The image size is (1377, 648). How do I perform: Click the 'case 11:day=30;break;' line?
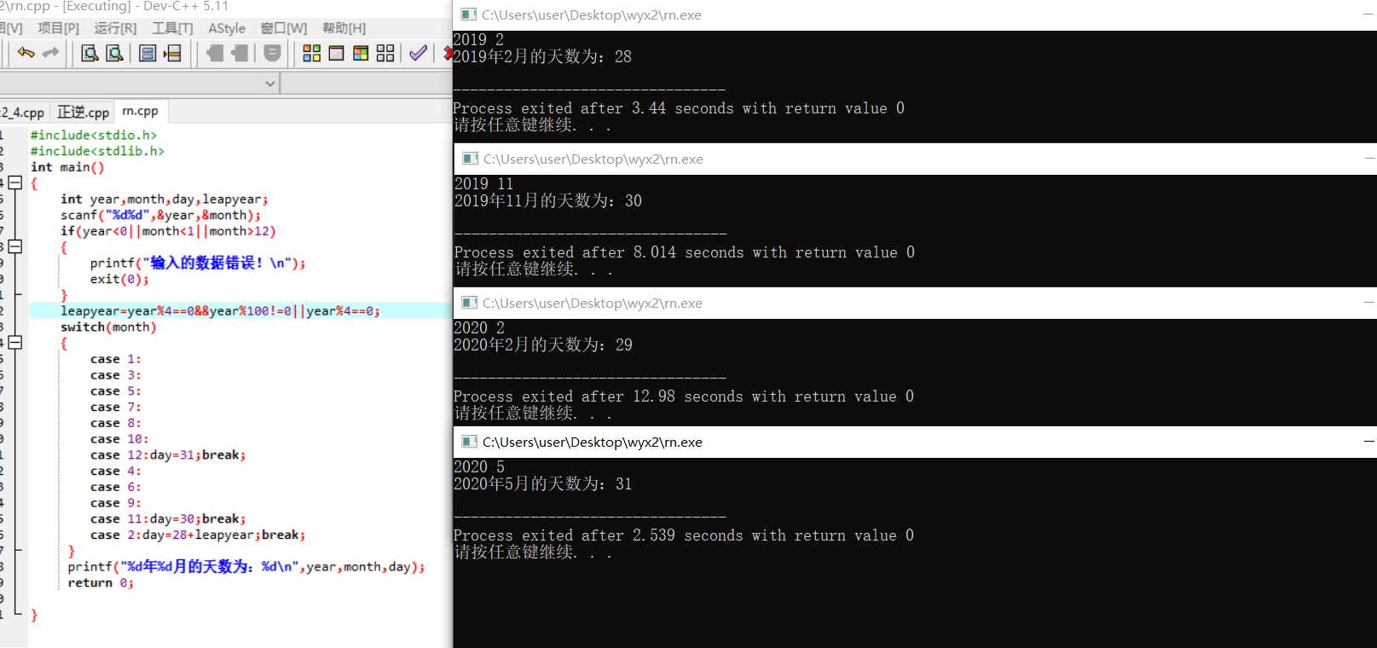(168, 518)
